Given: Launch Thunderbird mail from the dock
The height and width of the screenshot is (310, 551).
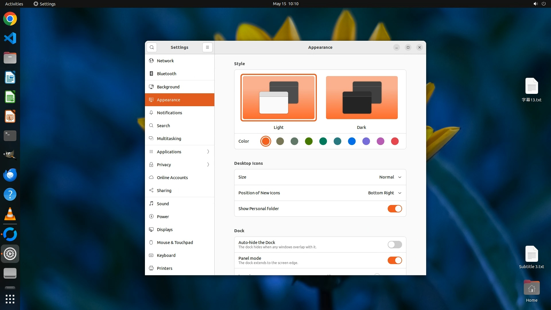Looking at the screenshot, I should 10,175.
